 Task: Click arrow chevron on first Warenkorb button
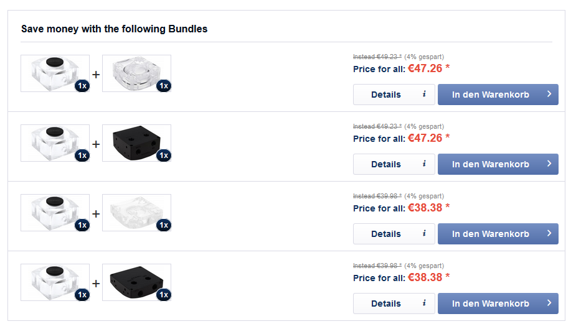pos(549,94)
